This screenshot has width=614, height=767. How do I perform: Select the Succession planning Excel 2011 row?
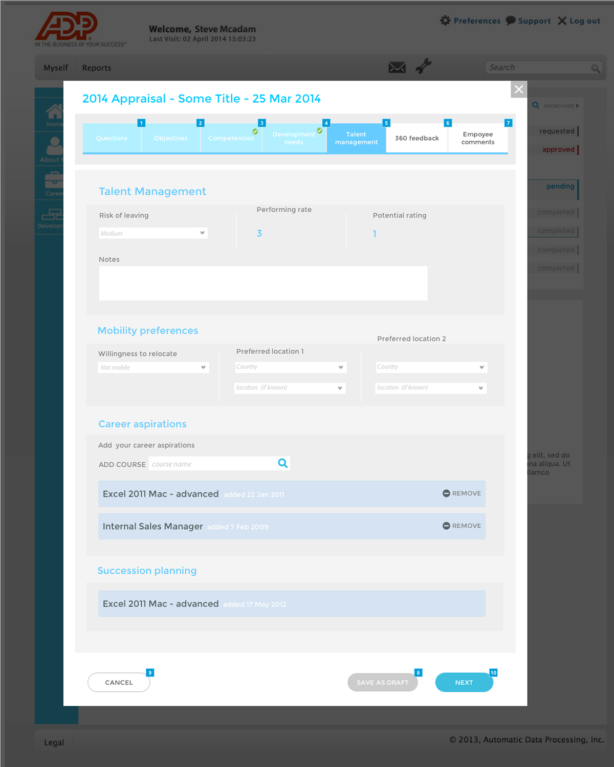click(x=292, y=604)
